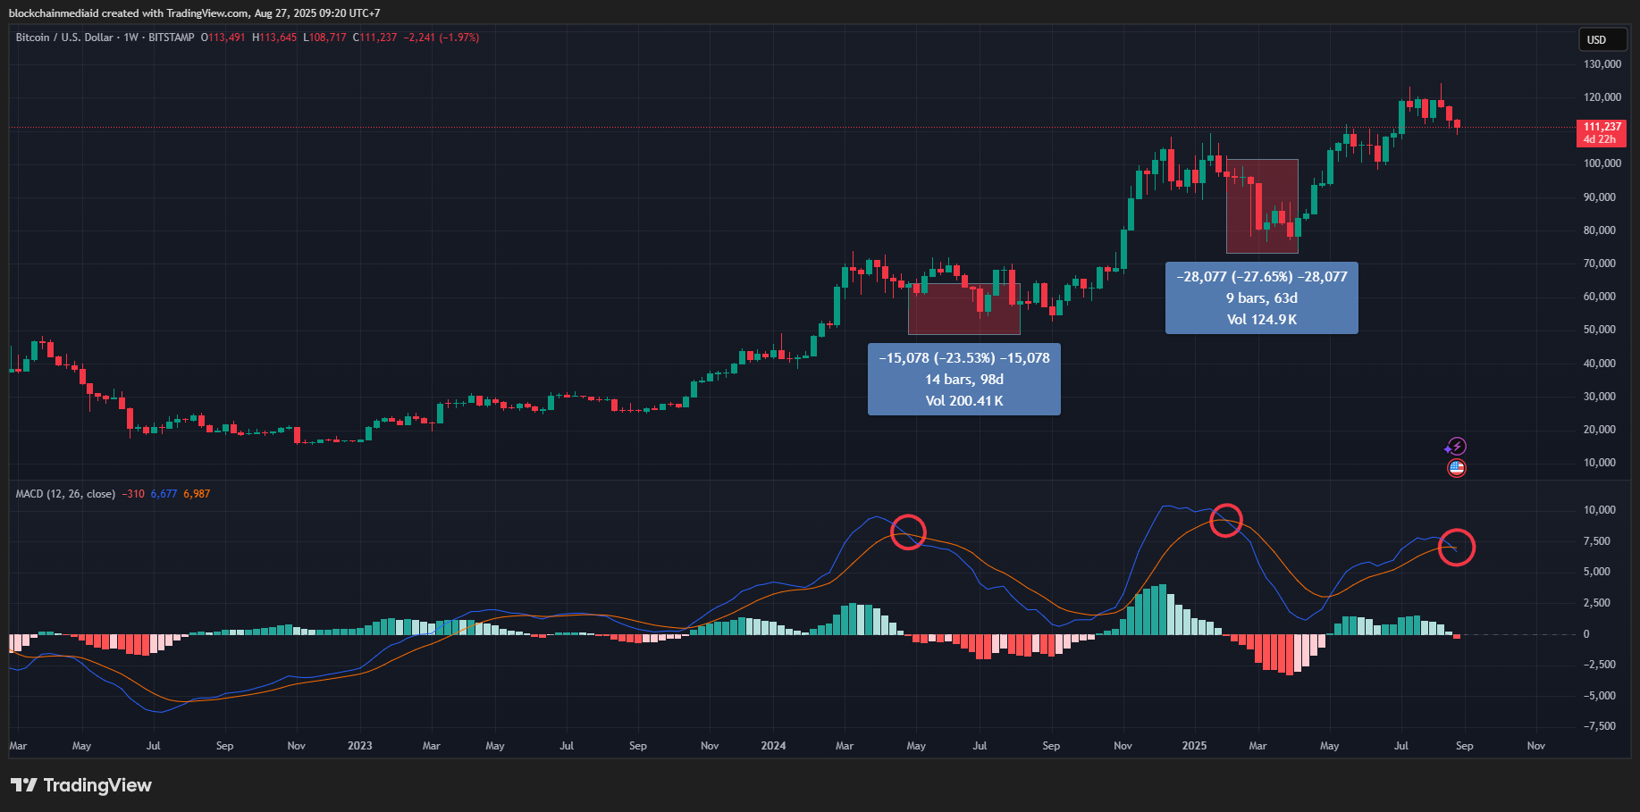The height and width of the screenshot is (812, 1640).
Task: Click the 5,000 MACD axis label
Action: pyautogui.click(x=1597, y=572)
